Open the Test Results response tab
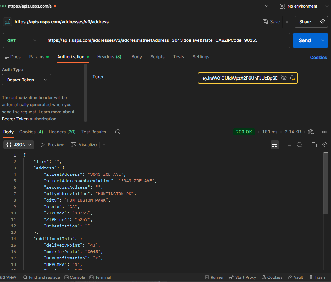The width and height of the screenshot is (331, 282). pos(94,132)
